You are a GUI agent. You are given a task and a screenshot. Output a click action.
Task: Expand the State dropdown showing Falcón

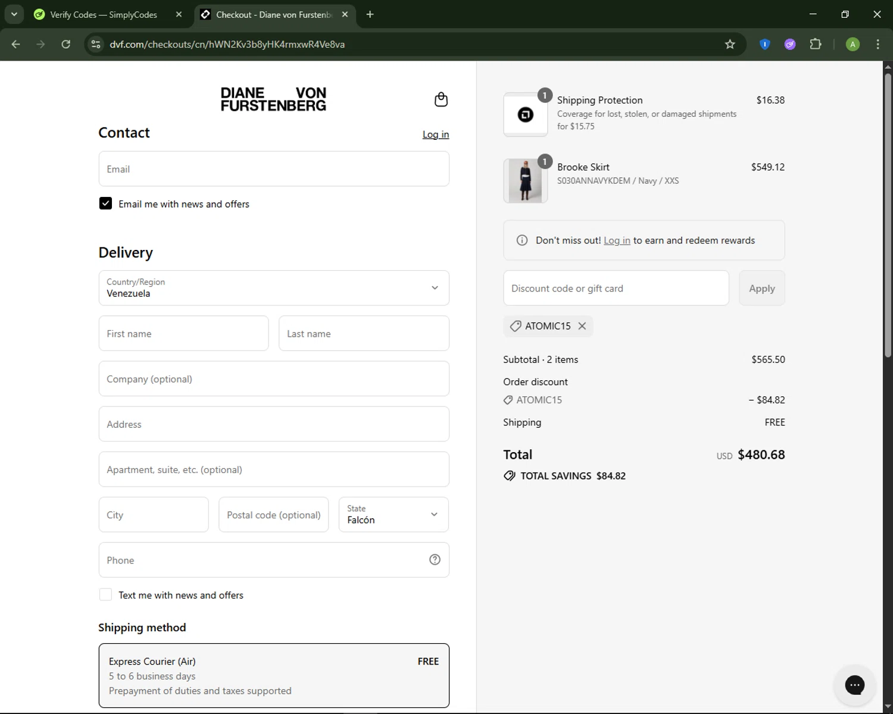click(x=394, y=515)
